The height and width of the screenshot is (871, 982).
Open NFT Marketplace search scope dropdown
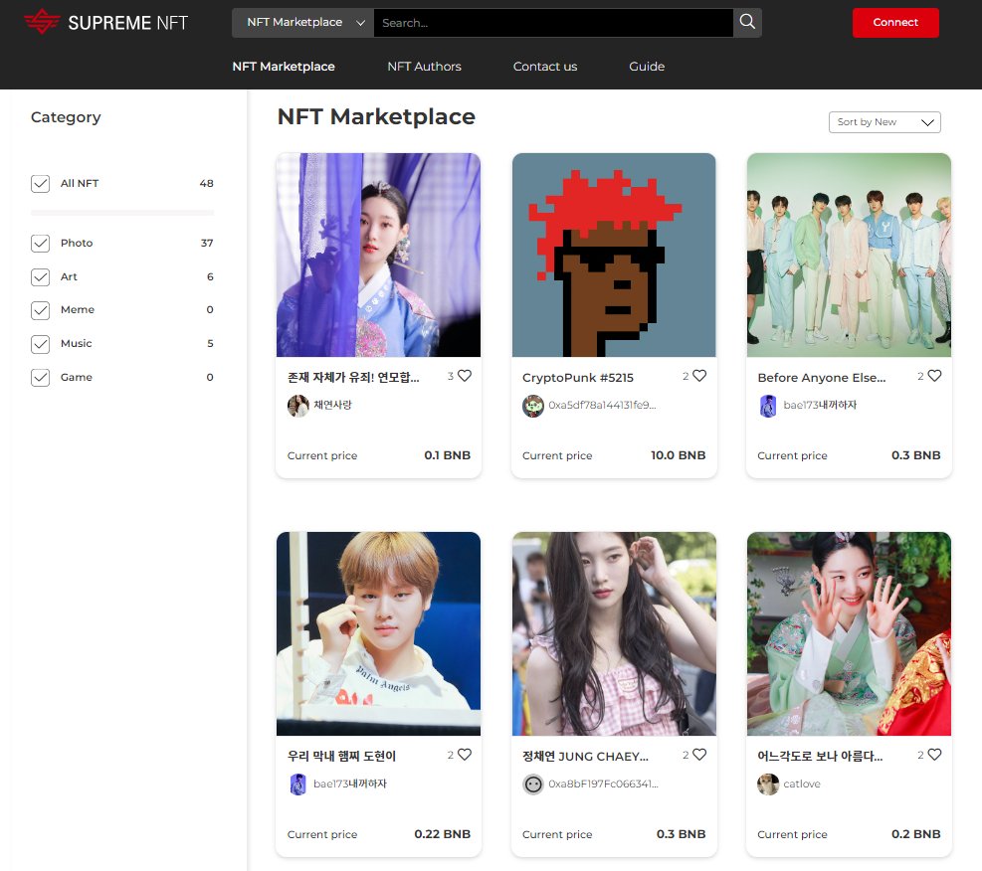[302, 23]
